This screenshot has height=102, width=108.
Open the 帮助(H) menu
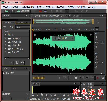[92, 7]
